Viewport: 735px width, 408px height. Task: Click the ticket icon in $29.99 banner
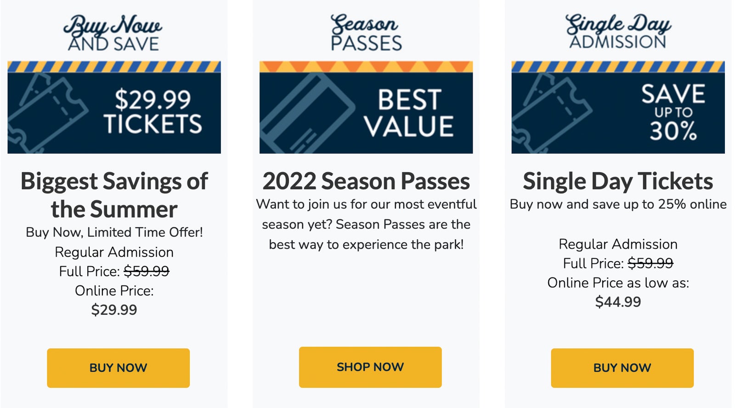[47, 113]
